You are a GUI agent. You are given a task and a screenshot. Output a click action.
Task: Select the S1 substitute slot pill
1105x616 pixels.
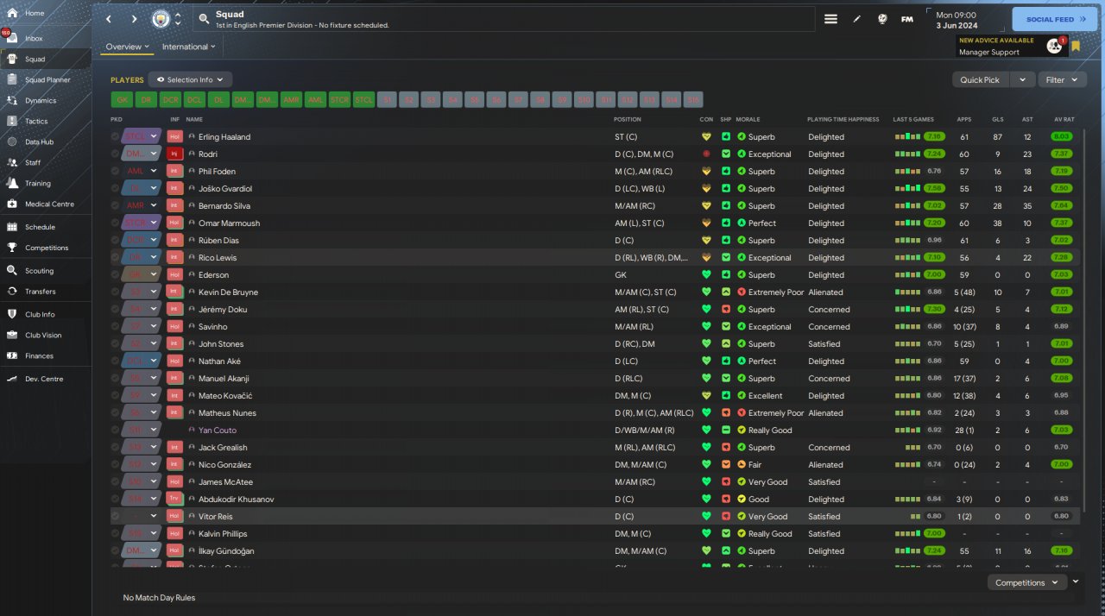click(x=388, y=100)
